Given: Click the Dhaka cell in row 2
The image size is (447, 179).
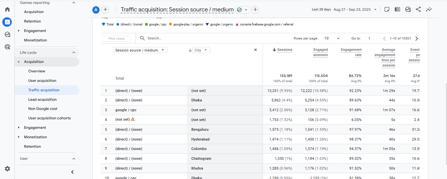Looking at the screenshot, I should [196, 100].
